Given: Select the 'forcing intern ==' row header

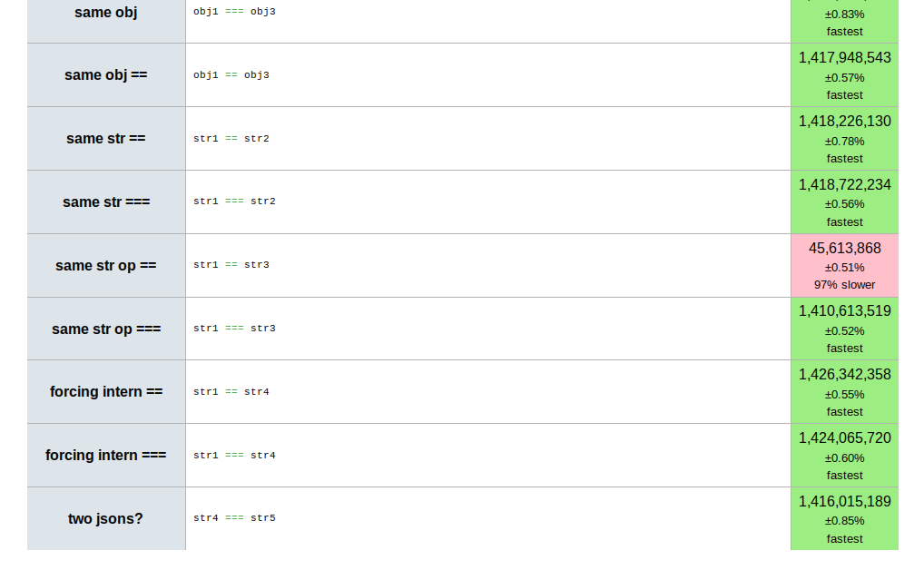Looking at the screenshot, I should [x=106, y=391].
